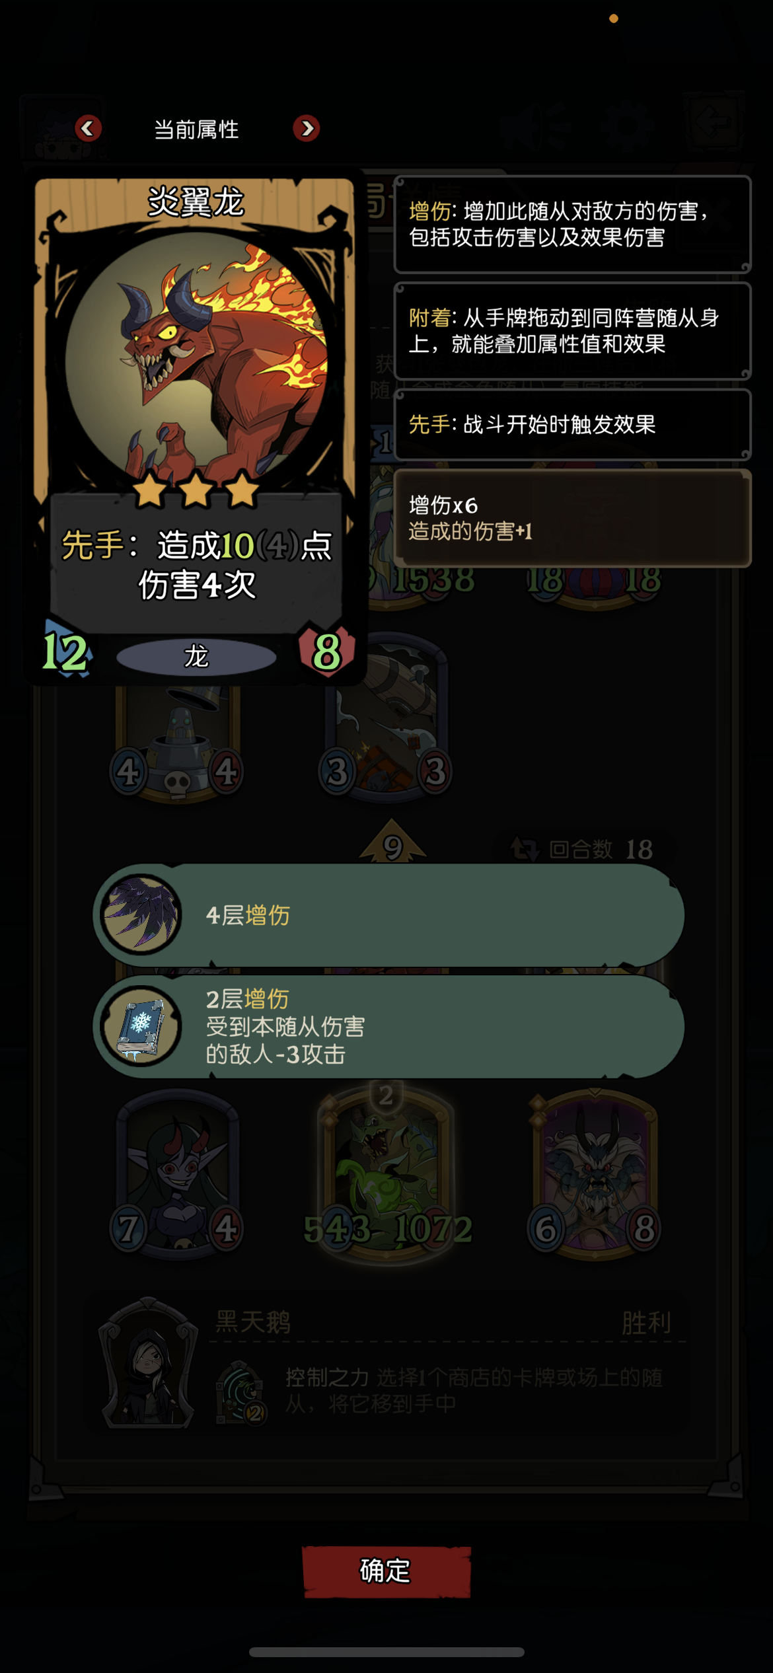This screenshot has width=773, height=1673.
Task: Tap the 确定 confirm button
Action: 386,1571
